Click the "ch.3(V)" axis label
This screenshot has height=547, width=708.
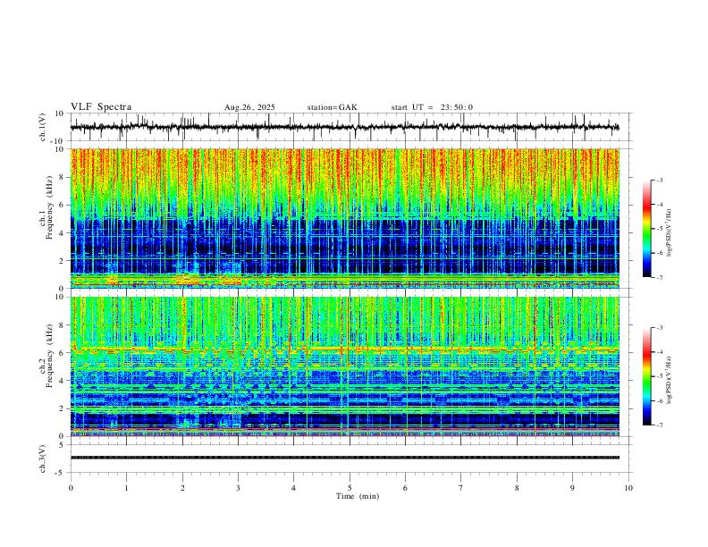(43, 459)
